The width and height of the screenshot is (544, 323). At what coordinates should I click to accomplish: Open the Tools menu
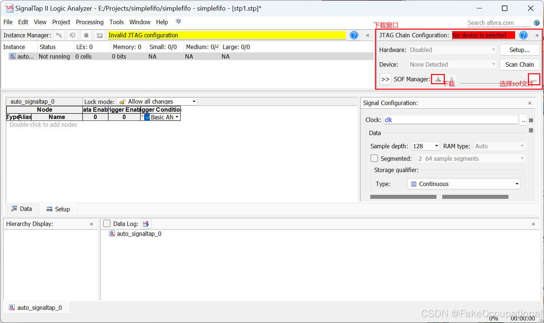point(116,22)
